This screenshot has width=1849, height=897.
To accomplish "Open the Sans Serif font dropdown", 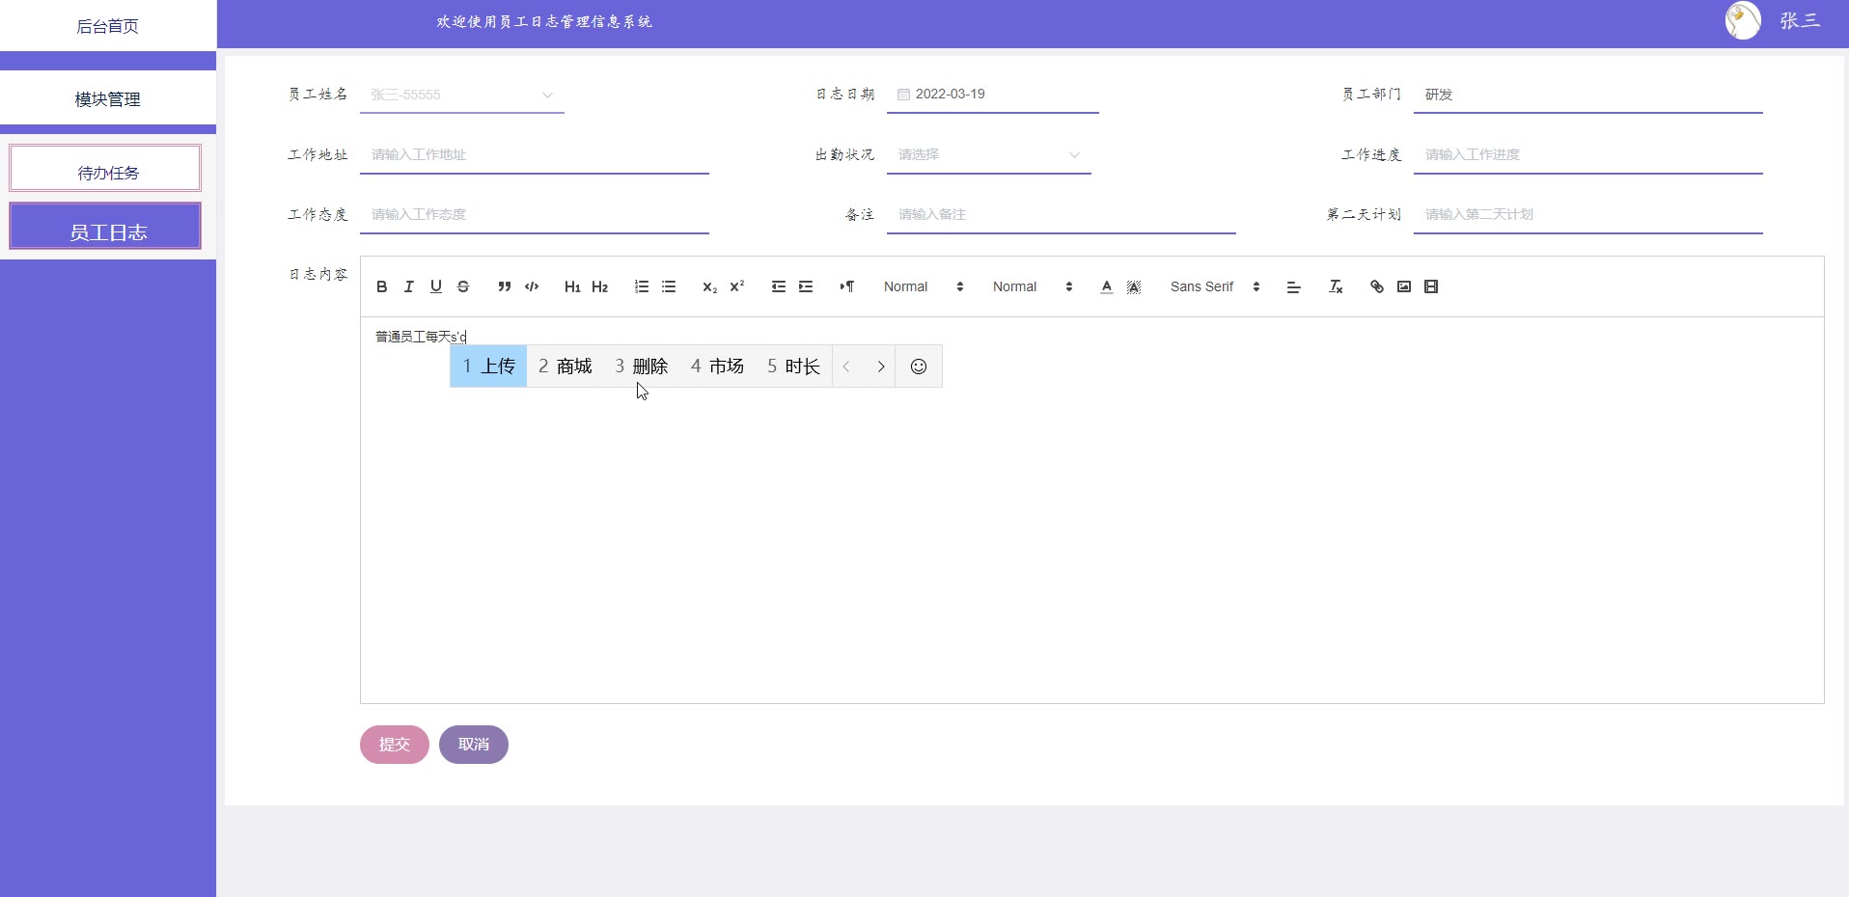I will [1215, 286].
